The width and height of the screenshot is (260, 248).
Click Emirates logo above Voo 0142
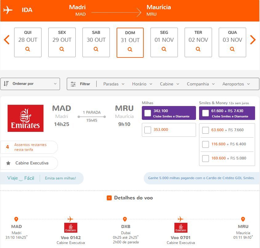pos(71,228)
